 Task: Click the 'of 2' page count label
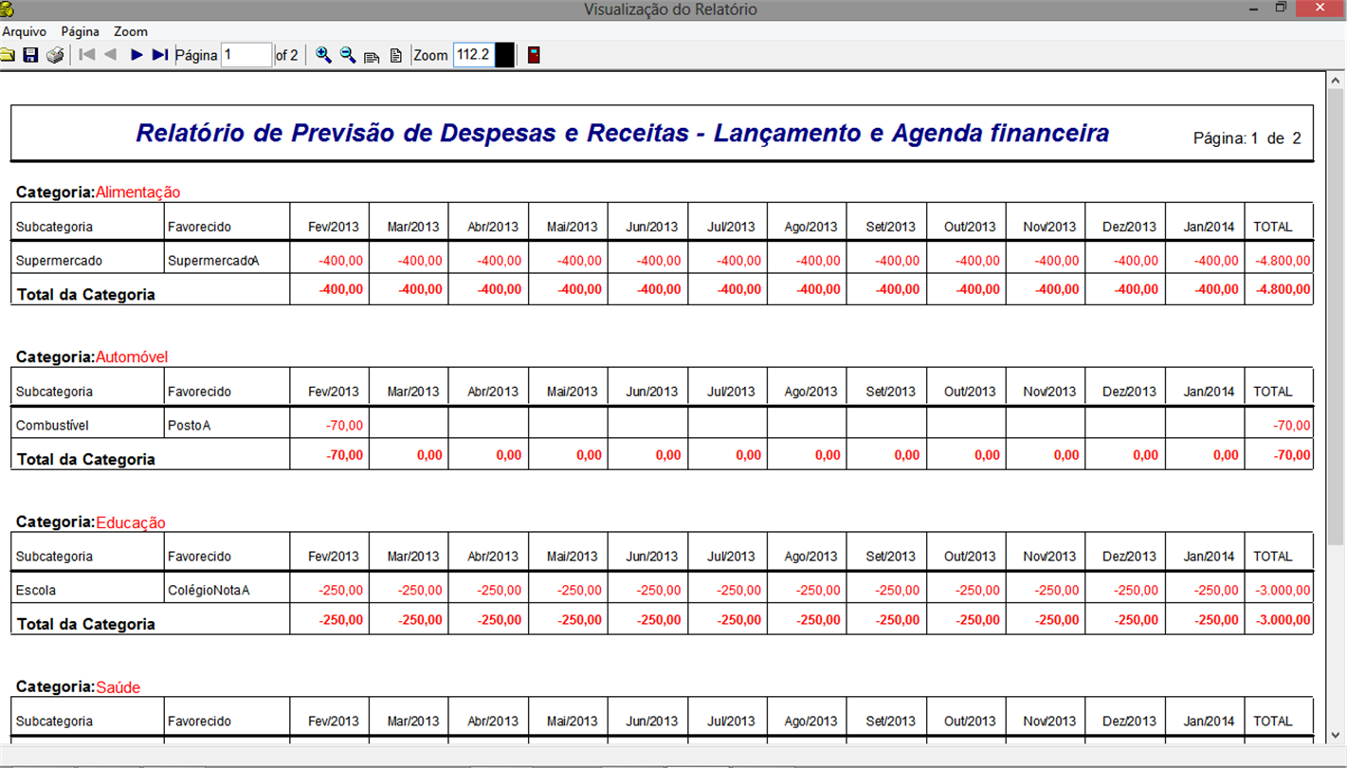(286, 56)
